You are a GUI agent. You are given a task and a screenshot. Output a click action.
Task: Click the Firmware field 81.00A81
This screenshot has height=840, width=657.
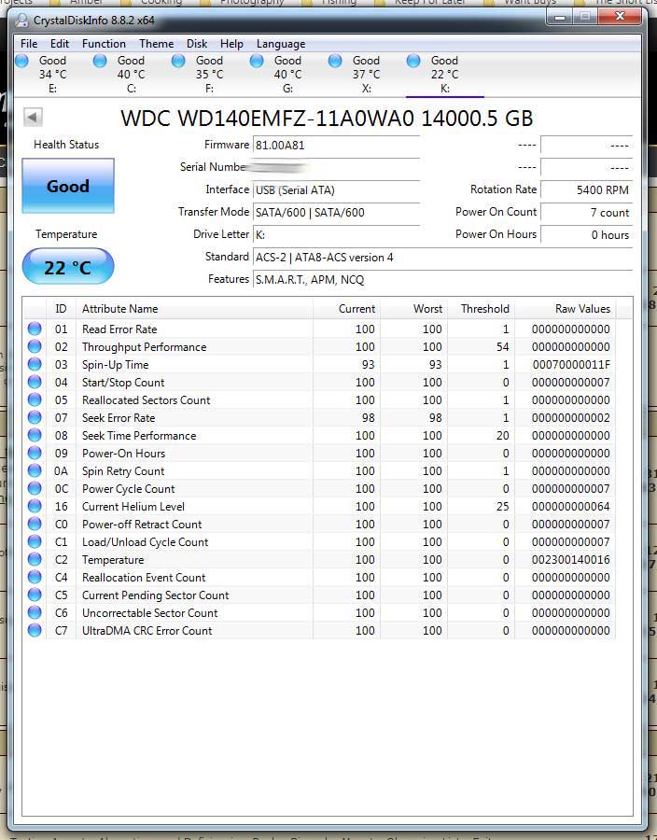click(x=336, y=146)
